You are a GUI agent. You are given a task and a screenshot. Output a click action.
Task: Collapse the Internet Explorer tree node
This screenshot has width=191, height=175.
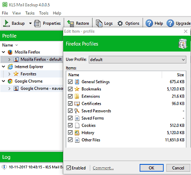3,66
